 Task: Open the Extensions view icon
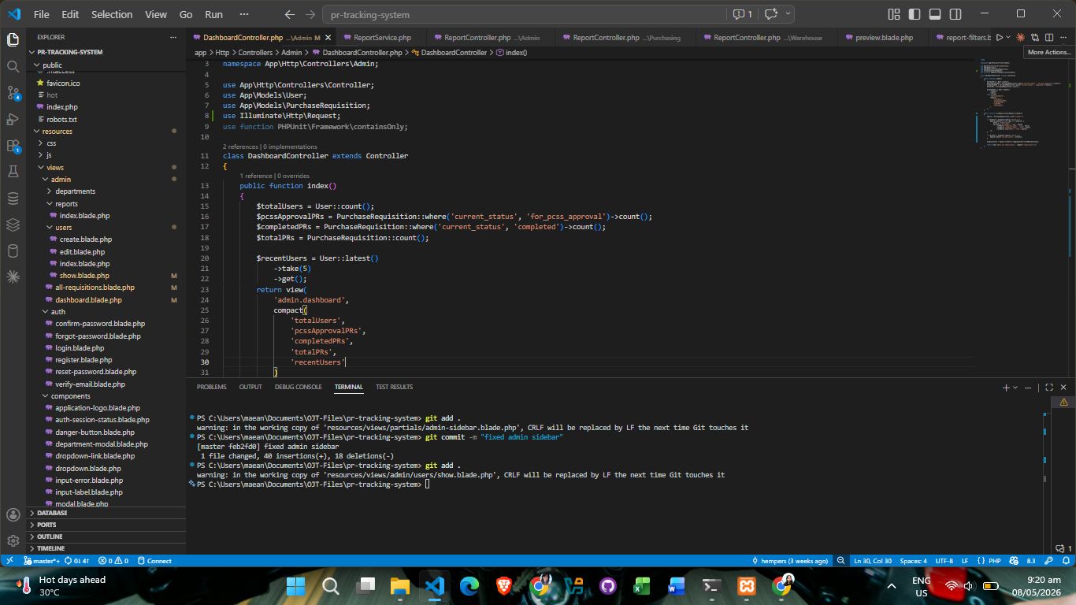tap(13, 146)
